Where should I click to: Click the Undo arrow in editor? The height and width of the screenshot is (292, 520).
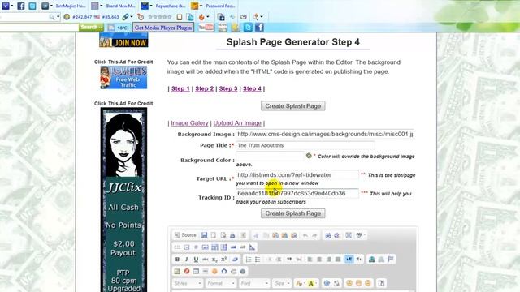[x=305, y=235]
